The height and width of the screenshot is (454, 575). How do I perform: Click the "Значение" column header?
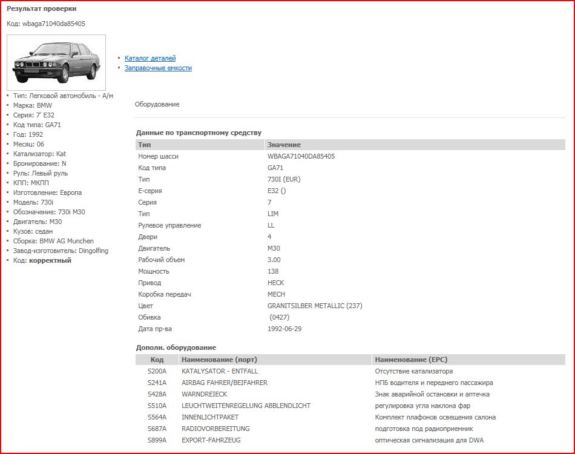click(284, 145)
